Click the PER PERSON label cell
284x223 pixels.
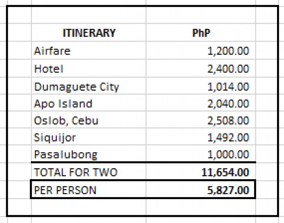click(x=89, y=189)
